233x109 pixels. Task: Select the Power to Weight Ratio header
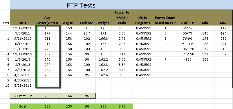[122, 18]
